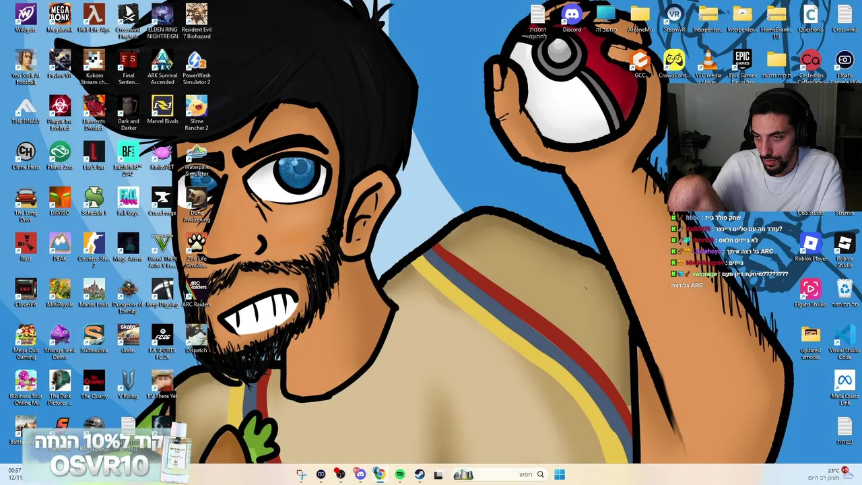This screenshot has width=862, height=485.
Task: Open Business Tour Online shortcut
Action: pos(26,388)
